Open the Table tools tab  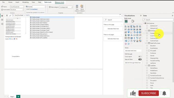[x=48, y=2]
